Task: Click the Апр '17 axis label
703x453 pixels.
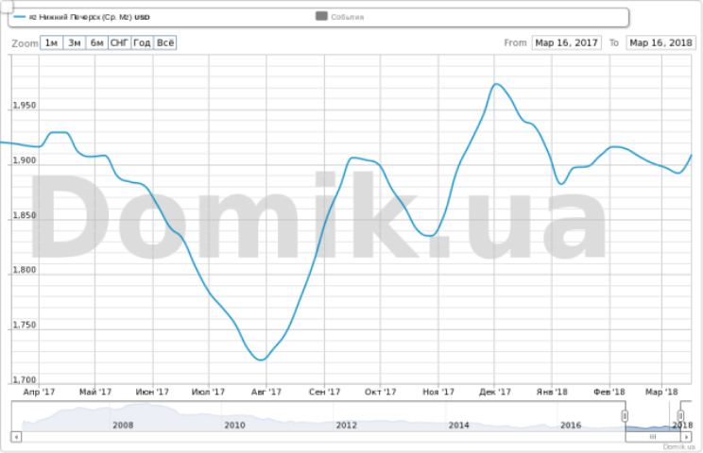Action: click(39, 392)
